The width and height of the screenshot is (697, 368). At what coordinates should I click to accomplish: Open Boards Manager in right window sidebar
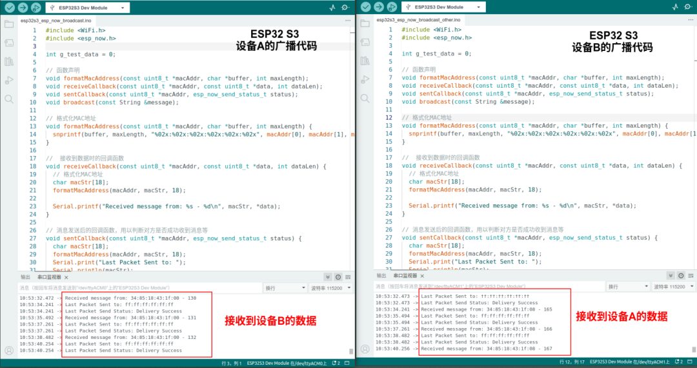pyautogui.click(x=365, y=42)
